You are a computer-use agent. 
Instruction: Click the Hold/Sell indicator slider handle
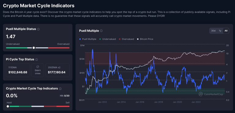8,106
